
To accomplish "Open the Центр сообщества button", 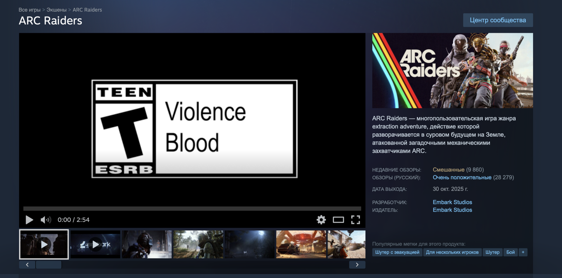I will pos(498,20).
